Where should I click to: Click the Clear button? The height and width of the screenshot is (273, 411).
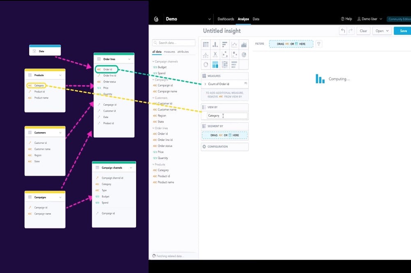tap(363, 31)
